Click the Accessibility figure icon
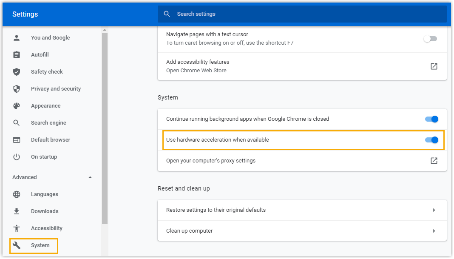Viewport: 454px width, 259px height. 17,228
